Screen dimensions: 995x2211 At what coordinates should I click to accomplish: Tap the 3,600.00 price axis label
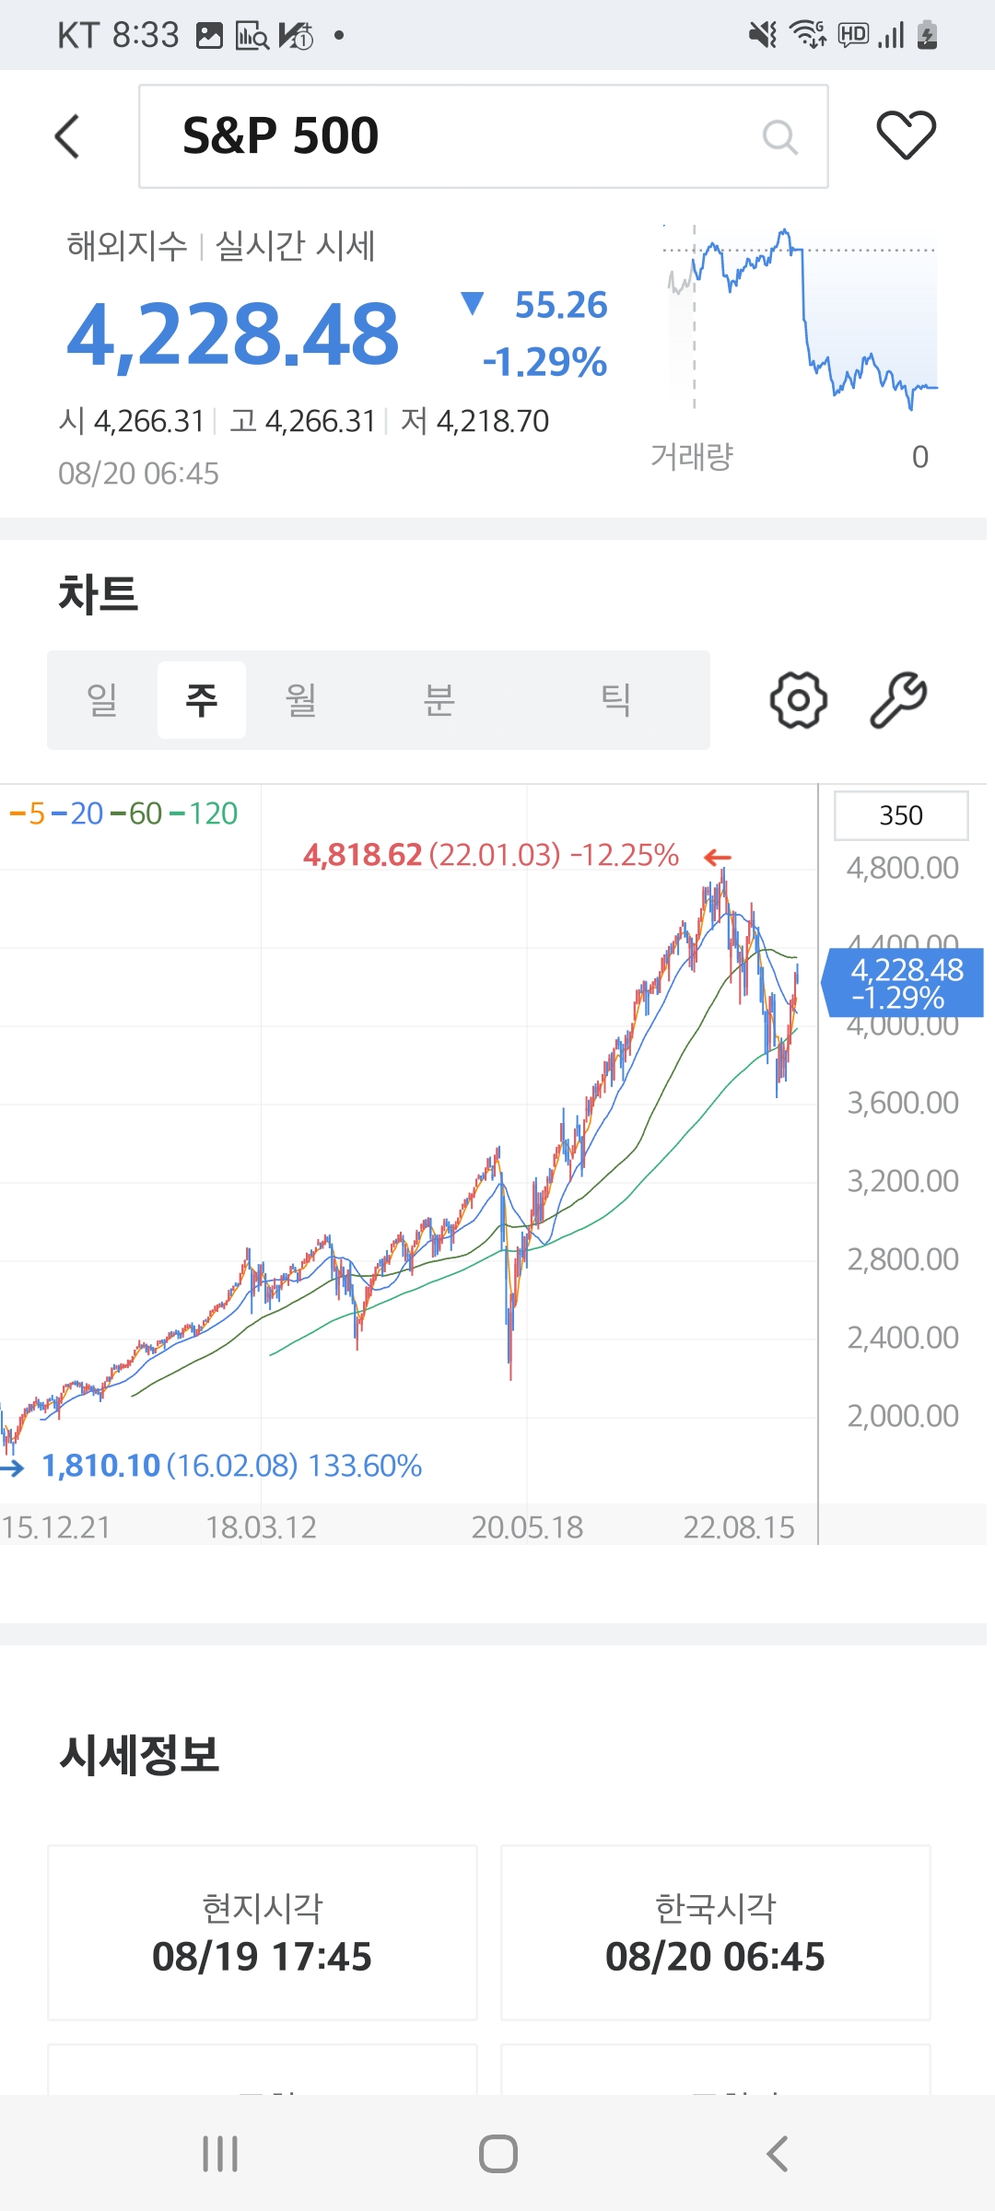tap(903, 1103)
